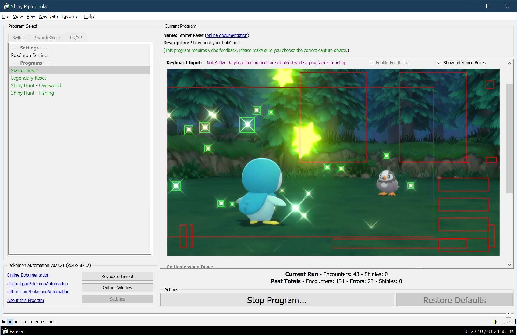Skip to next file icon
The height and width of the screenshot is (336, 517).
tap(43, 322)
